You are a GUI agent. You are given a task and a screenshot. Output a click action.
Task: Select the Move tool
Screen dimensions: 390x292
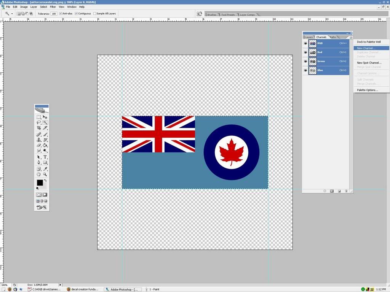pos(45,117)
